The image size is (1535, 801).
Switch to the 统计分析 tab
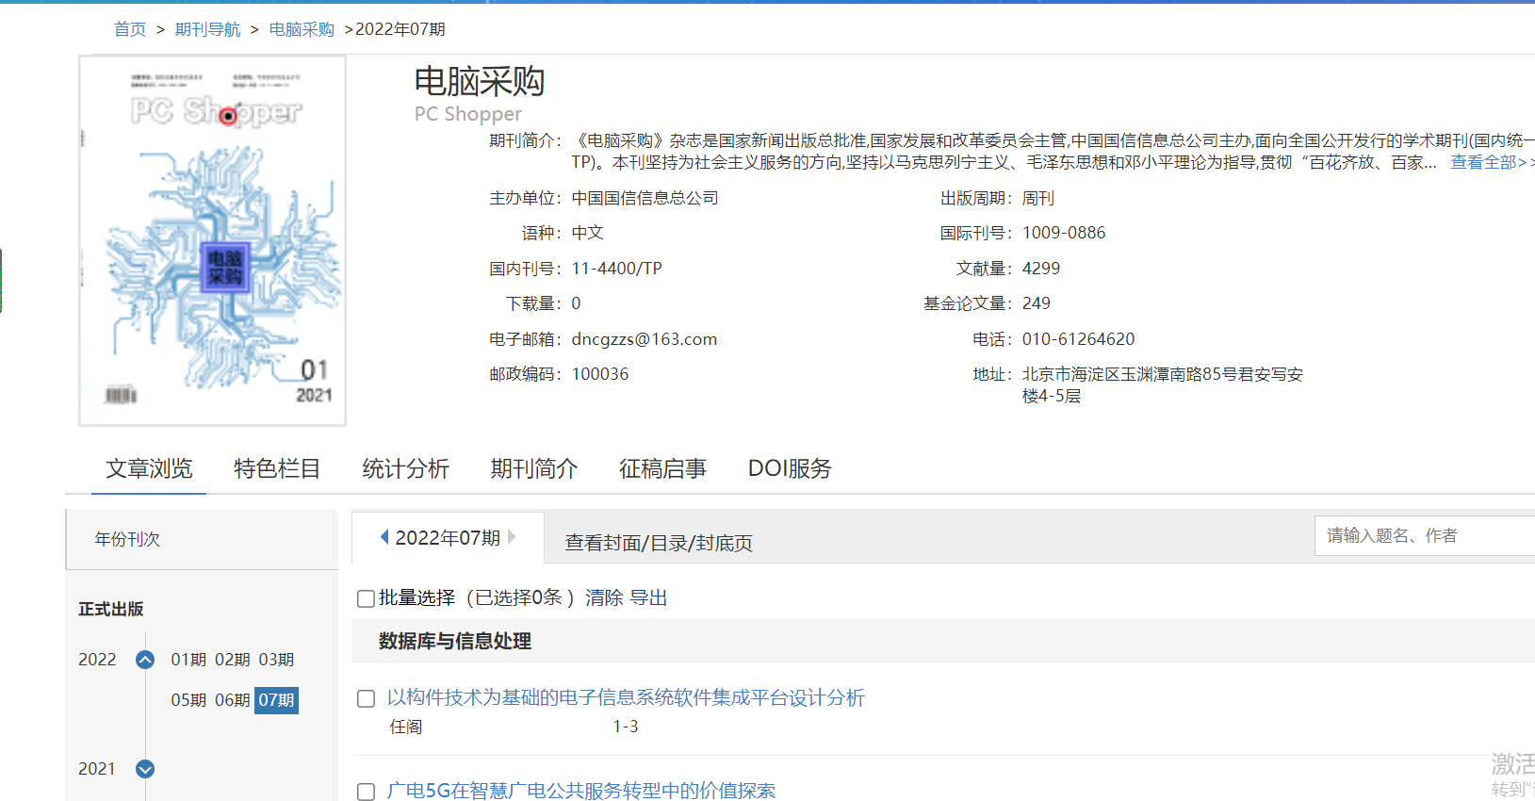(x=405, y=468)
